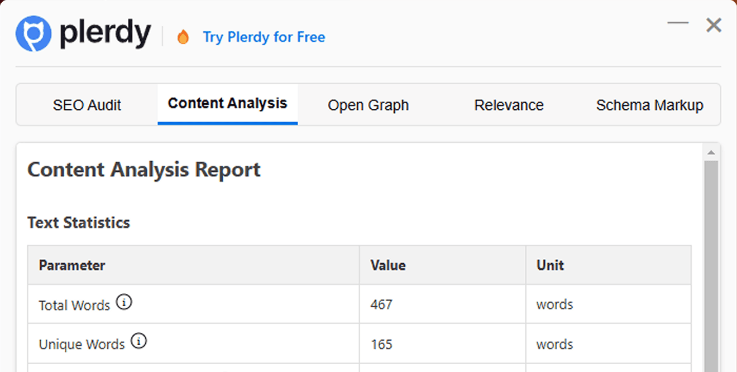Image resolution: width=737 pixels, height=372 pixels.
Task: Click the scrollbar up arrow
Action: click(710, 151)
